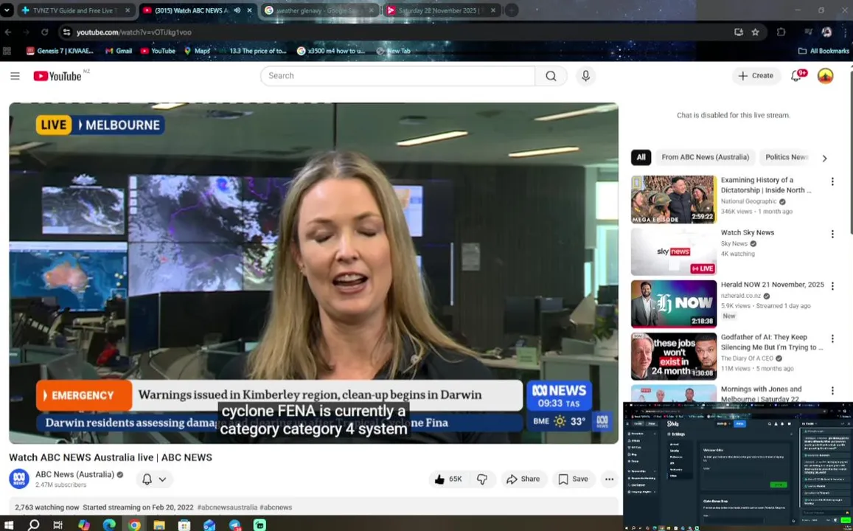Select the Politics News filter chip
The height and width of the screenshot is (531, 853).
[786, 157]
